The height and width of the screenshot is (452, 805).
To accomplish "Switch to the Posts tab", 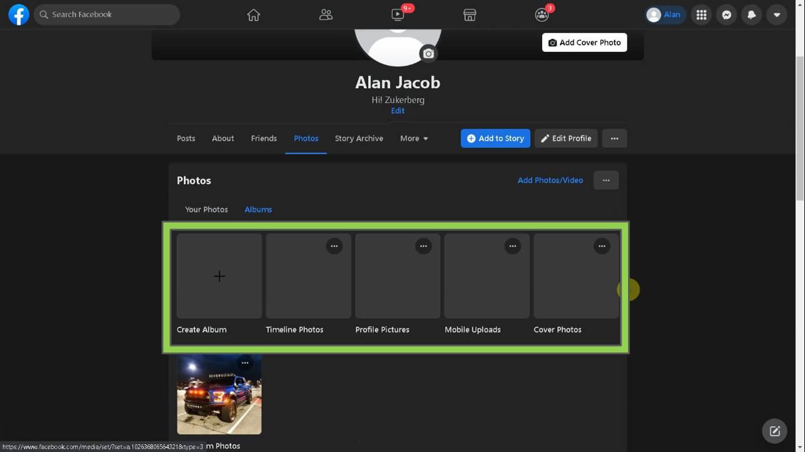I will (186, 138).
